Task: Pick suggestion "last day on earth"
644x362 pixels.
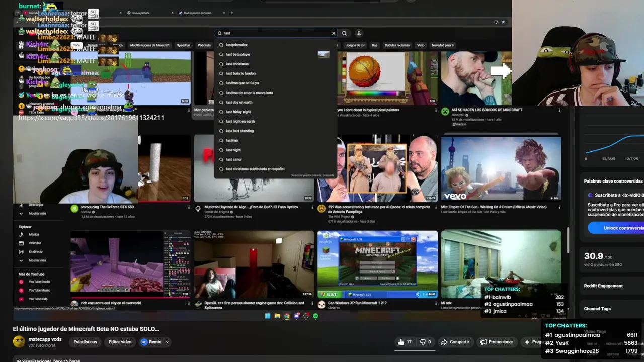Action: point(239,102)
